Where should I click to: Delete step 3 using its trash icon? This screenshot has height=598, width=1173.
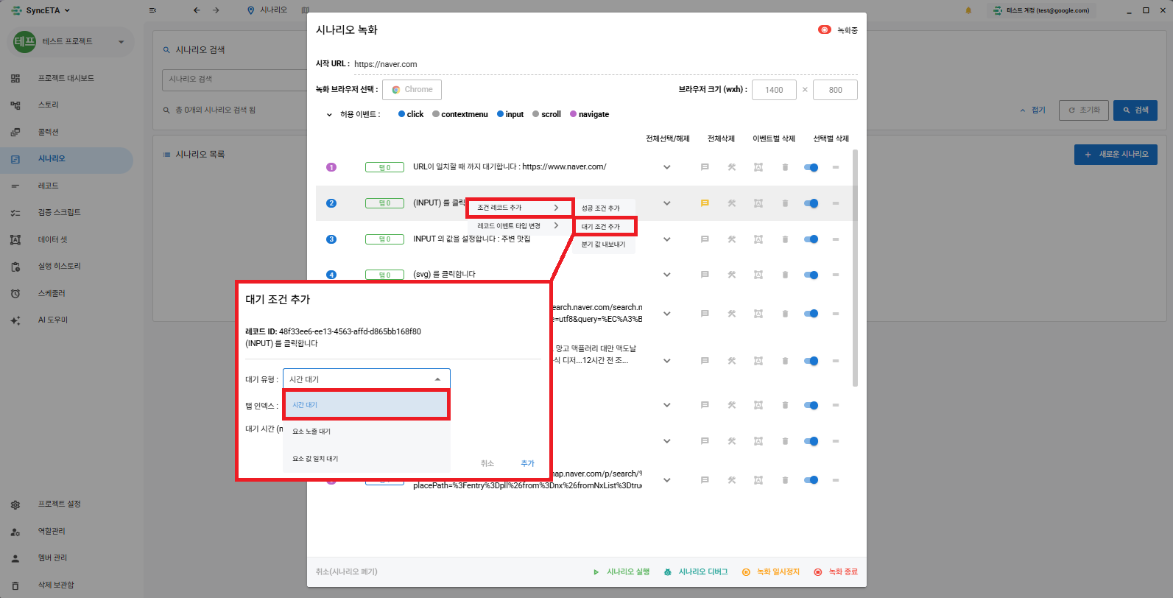(785, 239)
